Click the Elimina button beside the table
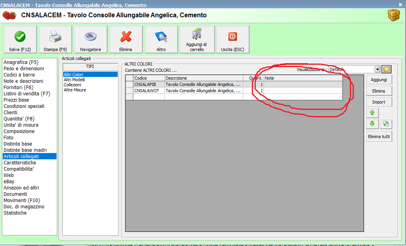This screenshot has width=406, height=246. click(379, 91)
